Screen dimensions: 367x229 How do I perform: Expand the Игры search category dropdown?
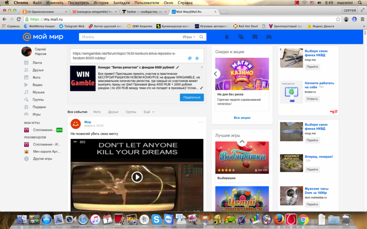[189, 37]
